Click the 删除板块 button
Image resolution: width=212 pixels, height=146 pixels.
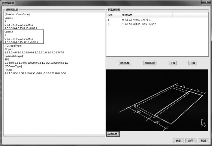150,63
